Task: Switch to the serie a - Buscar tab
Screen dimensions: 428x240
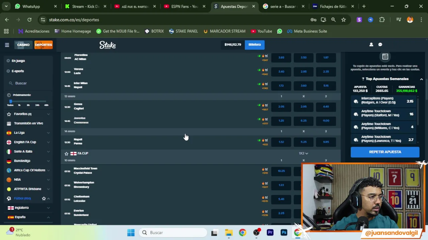Action: [284, 6]
